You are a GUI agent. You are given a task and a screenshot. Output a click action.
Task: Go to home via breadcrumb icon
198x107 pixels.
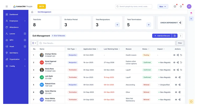(x=32, y=12)
